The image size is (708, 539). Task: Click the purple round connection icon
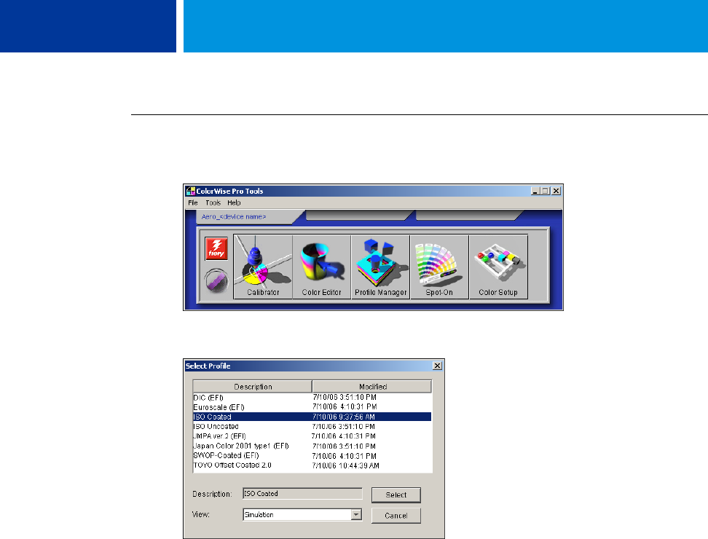[x=217, y=280]
